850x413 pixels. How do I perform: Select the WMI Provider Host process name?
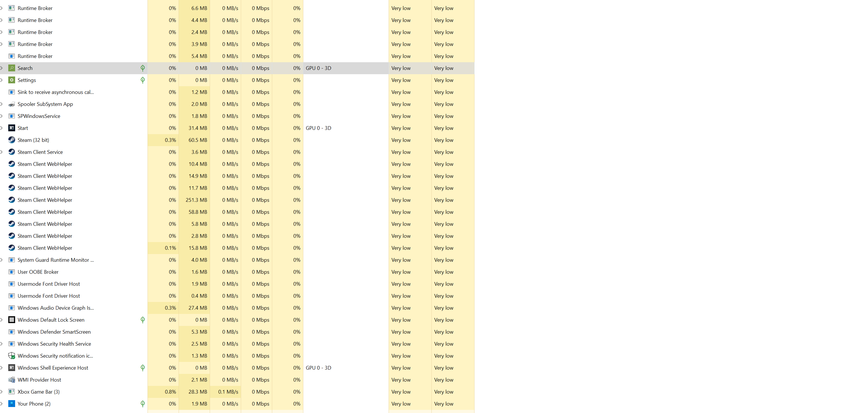39,380
